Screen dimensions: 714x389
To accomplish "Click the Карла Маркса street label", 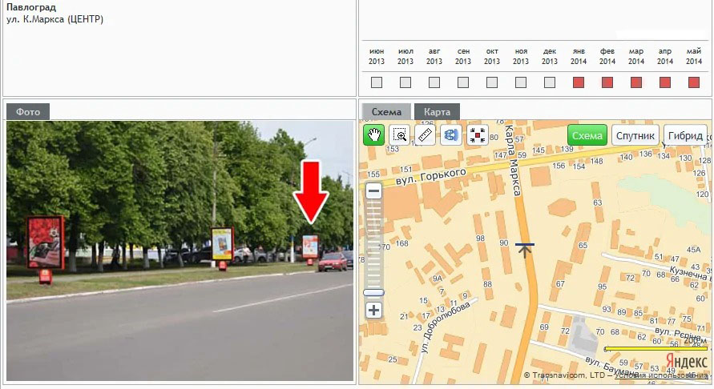I will click(x=513, y=160).
